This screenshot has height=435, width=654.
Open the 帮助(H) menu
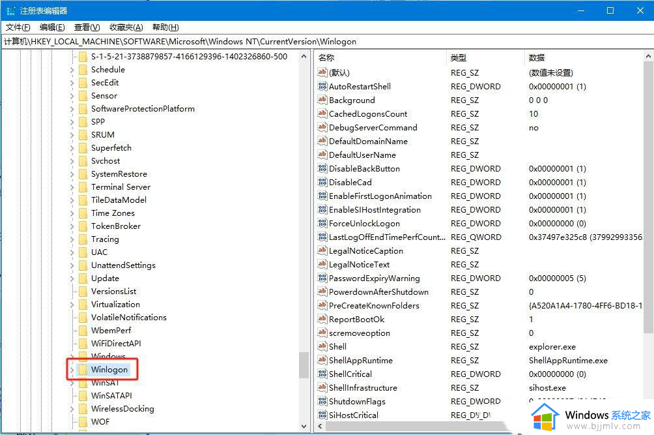tap(165, 27)
